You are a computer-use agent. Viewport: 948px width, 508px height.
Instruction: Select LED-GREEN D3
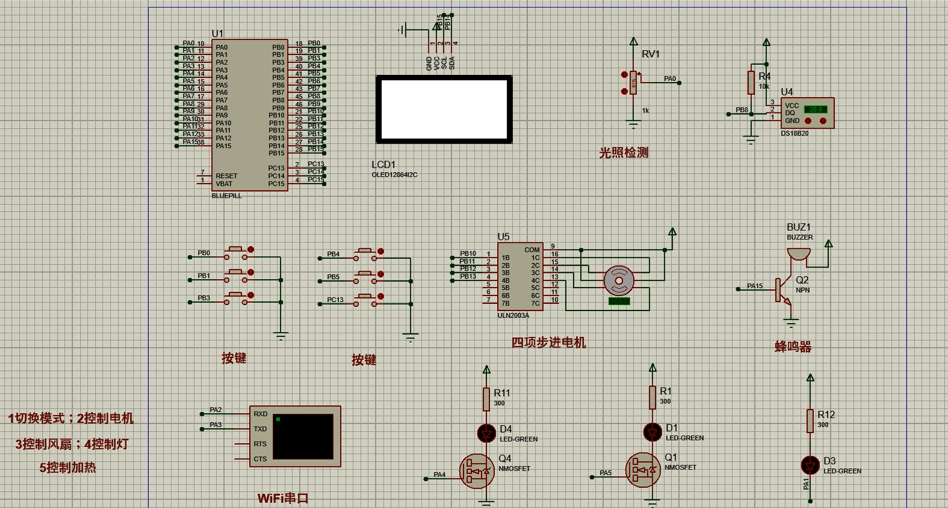pyautogui.click(x=810, y=465)
